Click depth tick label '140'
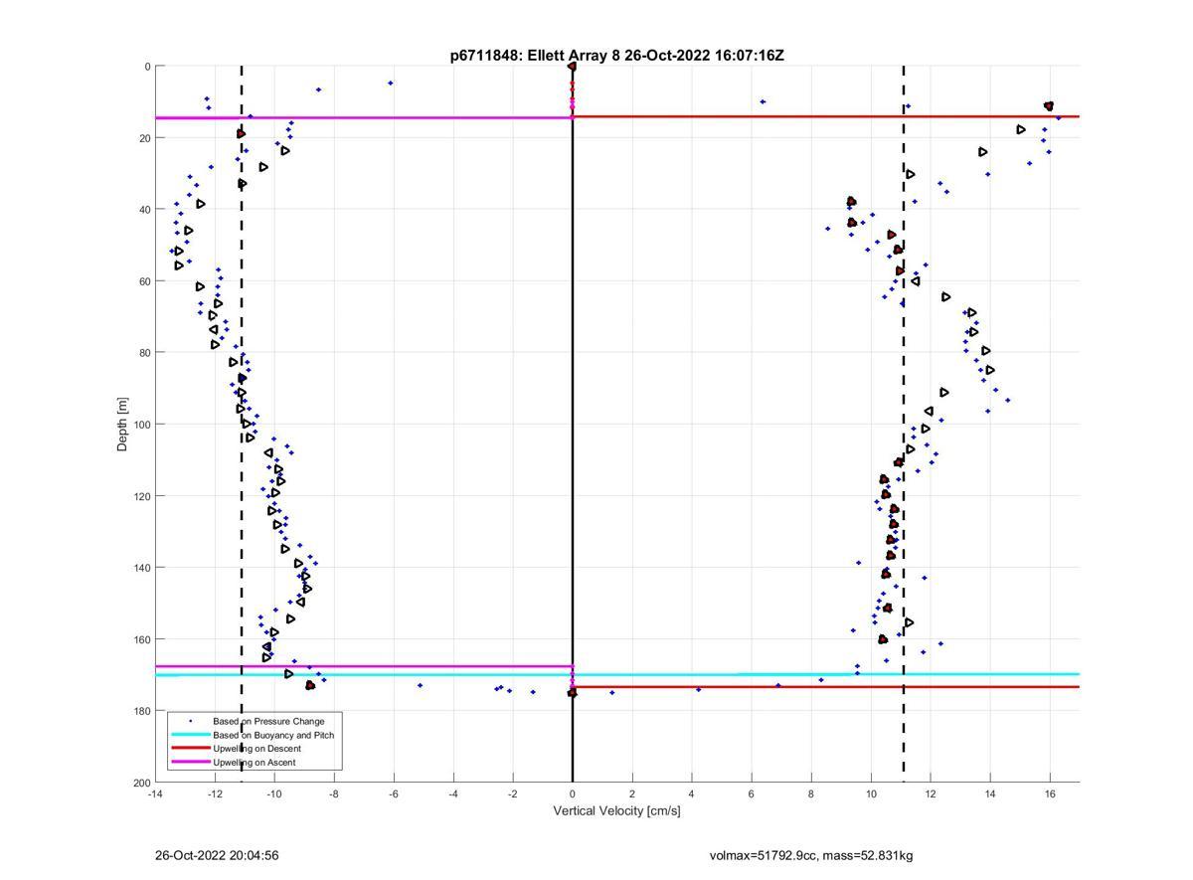The image size is (1193, 880). pyautogui.click(x=141, y=568)
